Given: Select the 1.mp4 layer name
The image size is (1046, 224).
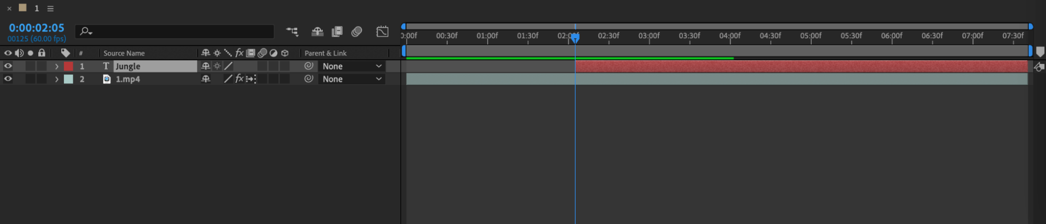Looking at the screenshot, I should pyautogui.click(x=128, y=79).
